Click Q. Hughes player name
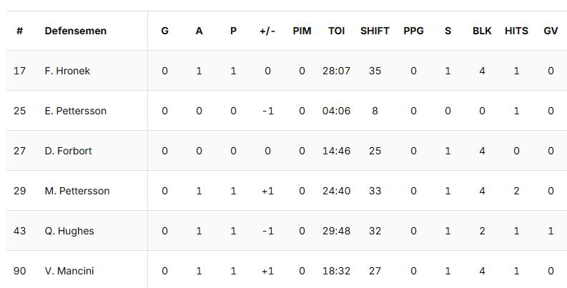567x288 pixels. (69, 231)
